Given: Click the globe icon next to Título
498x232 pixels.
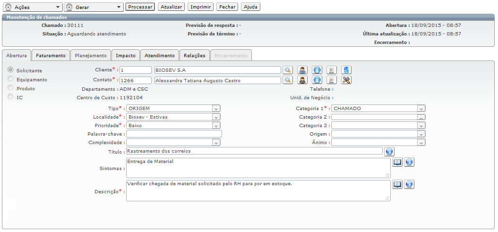Looking at the screenshot, I should [x=389, y=151].
